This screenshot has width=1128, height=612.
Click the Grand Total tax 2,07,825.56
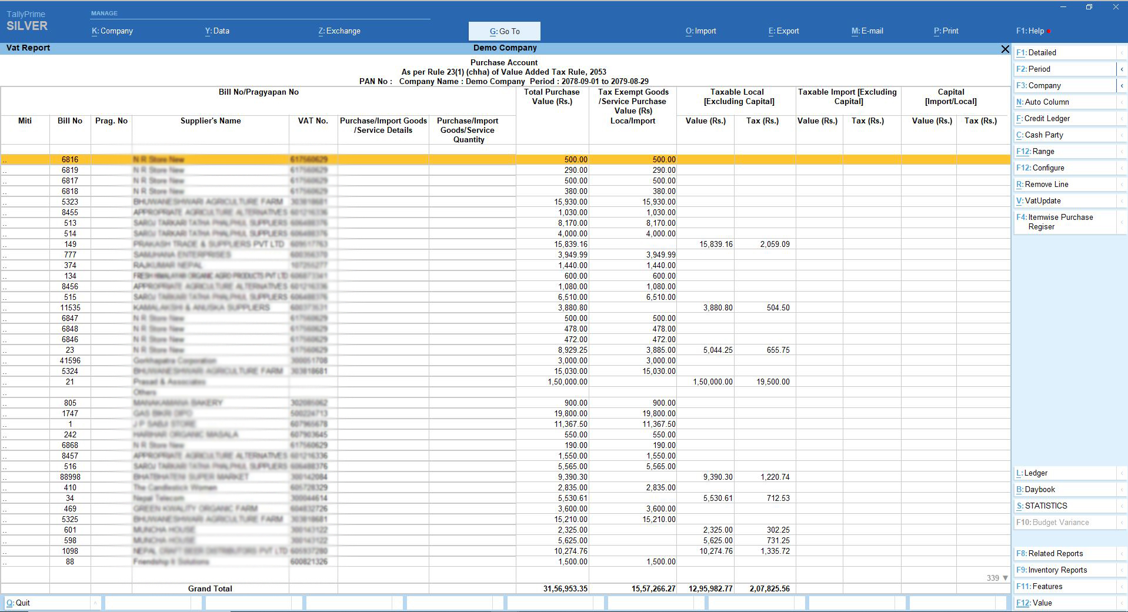[x=769, y=588]
